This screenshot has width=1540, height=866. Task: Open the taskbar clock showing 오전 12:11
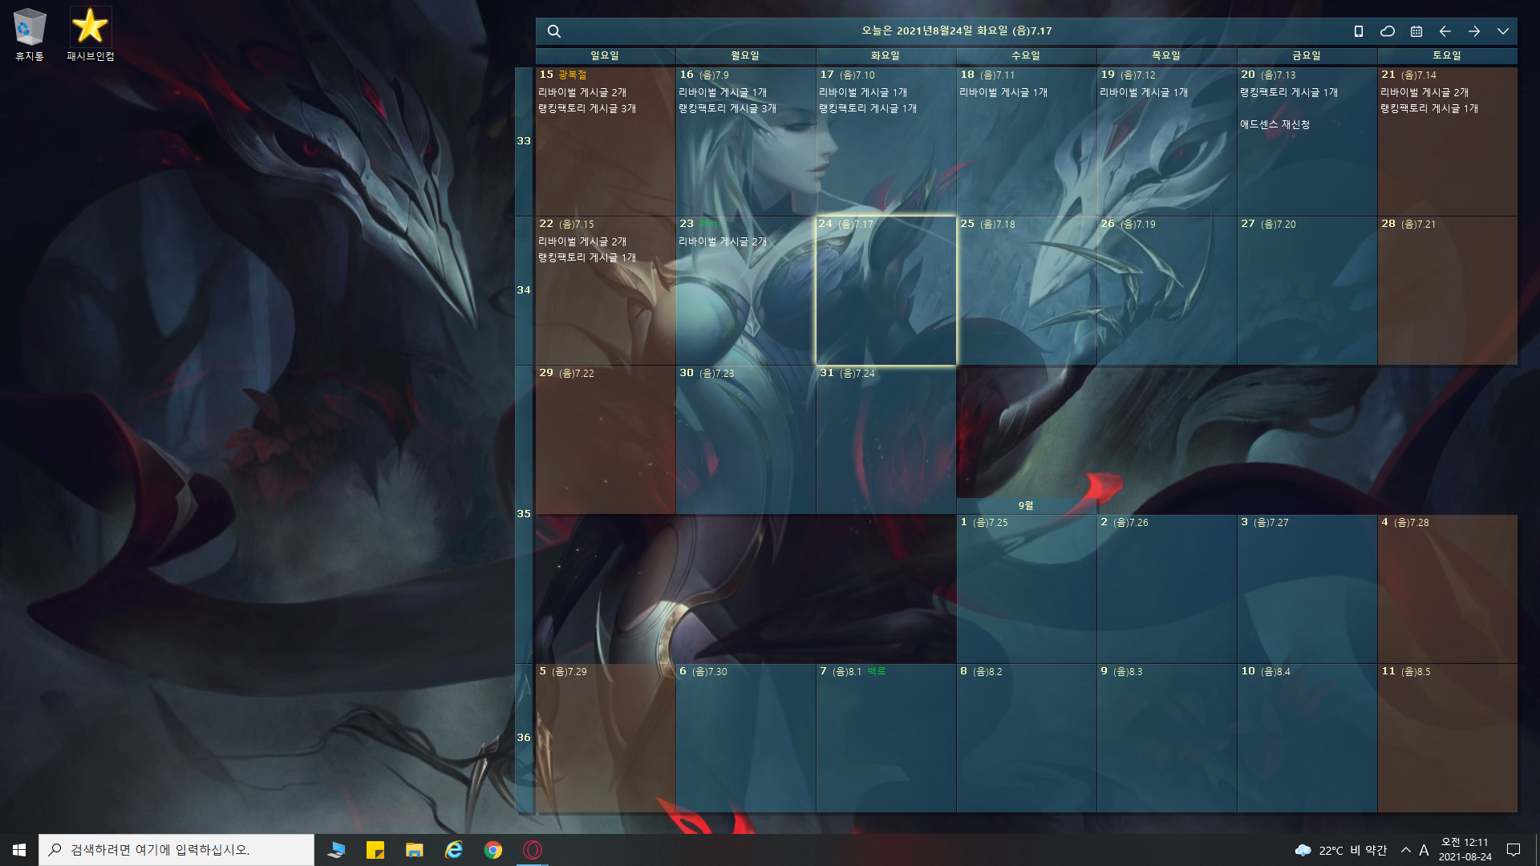(1465, 850)
